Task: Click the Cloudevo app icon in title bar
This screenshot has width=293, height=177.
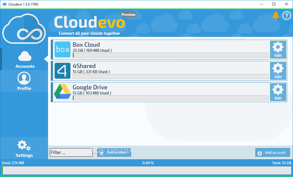Action: coord(5,4)
